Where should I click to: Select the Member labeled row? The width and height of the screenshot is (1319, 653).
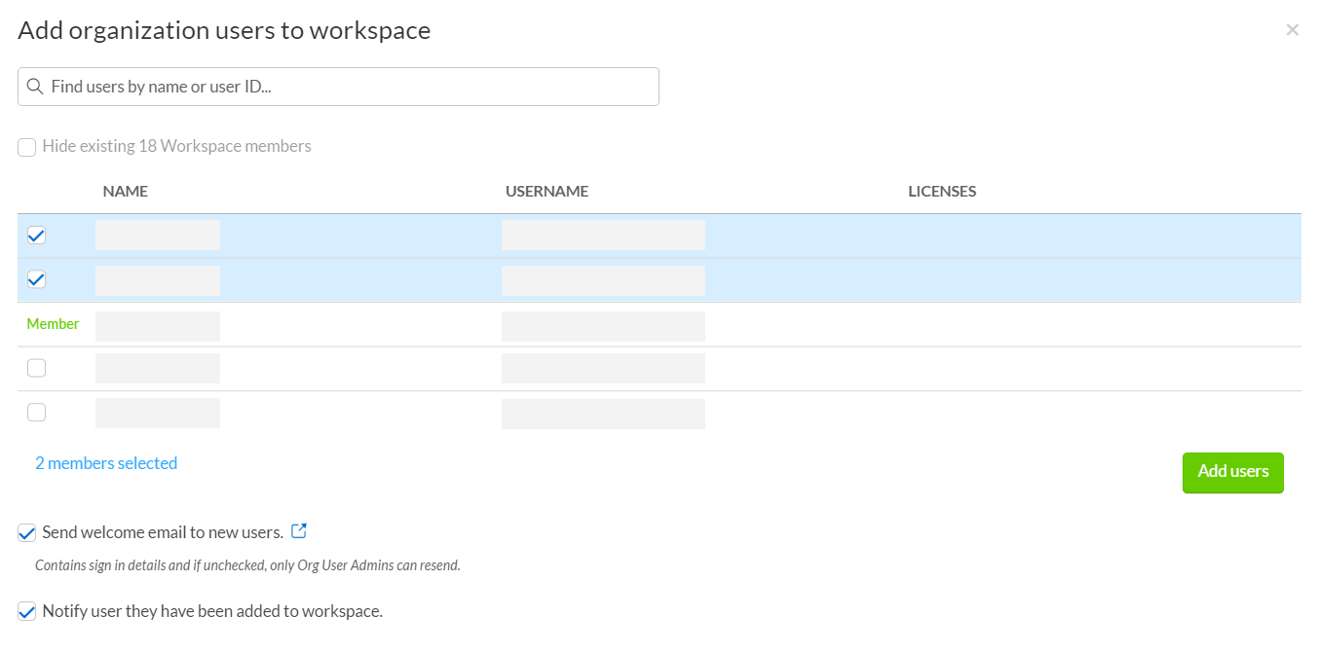point(53,324)
